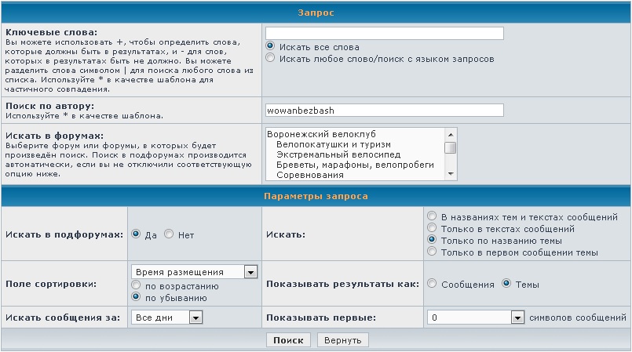Open 'Время размещения' sort field dropdown
This screenshot has height=352, width=632.
coord(195,272)
